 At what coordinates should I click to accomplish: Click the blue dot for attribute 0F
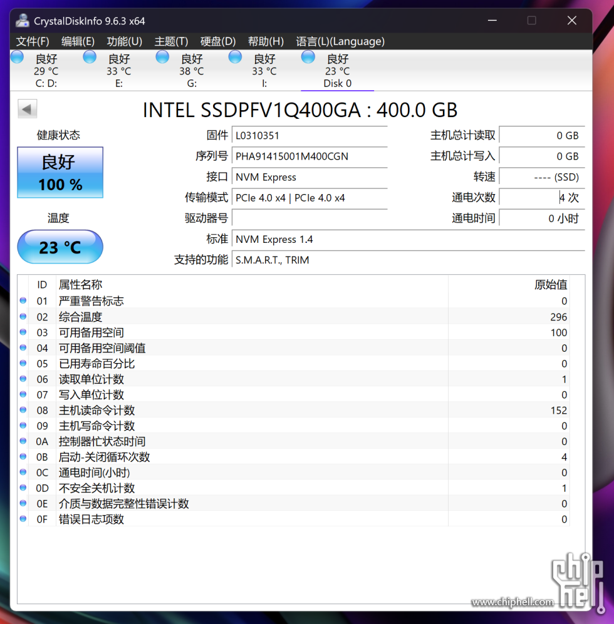pyautogui.click(x=23, y=519)
